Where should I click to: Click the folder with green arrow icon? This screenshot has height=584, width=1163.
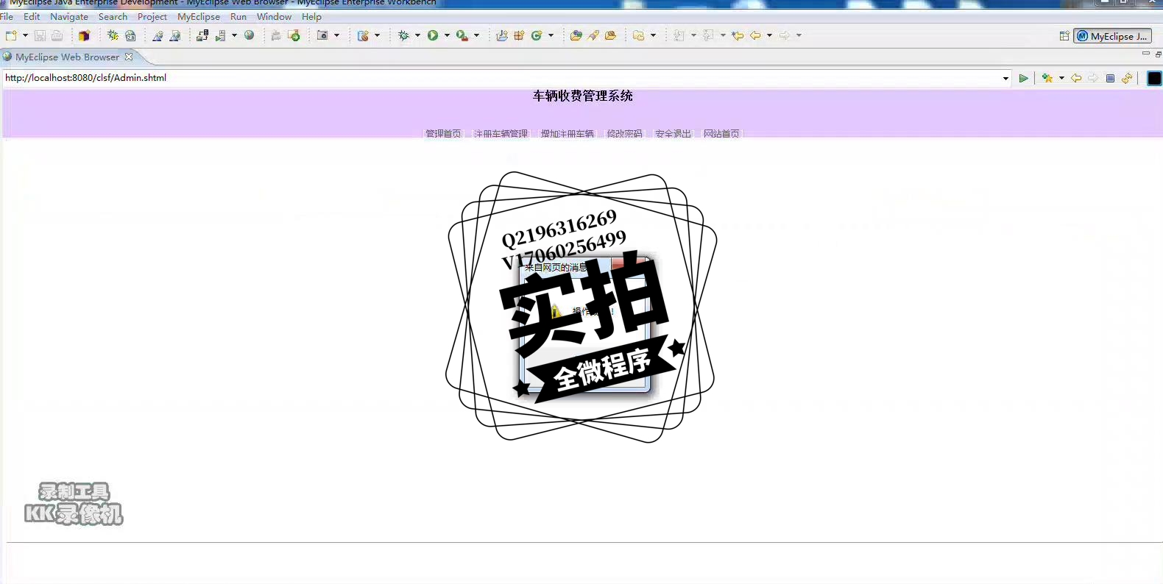pyautogui.click(x=294, y=35)
